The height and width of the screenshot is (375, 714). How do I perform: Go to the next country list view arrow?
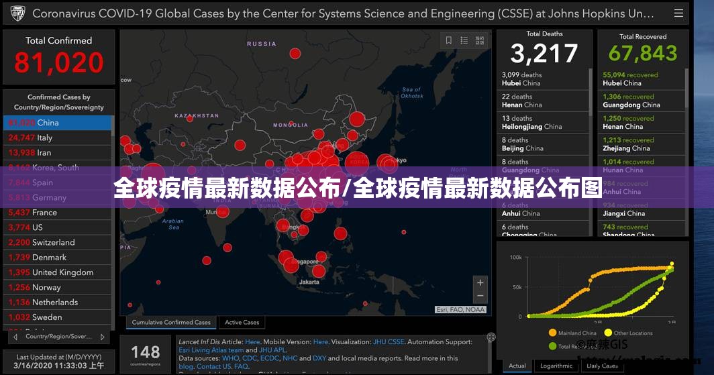(103, 337)
